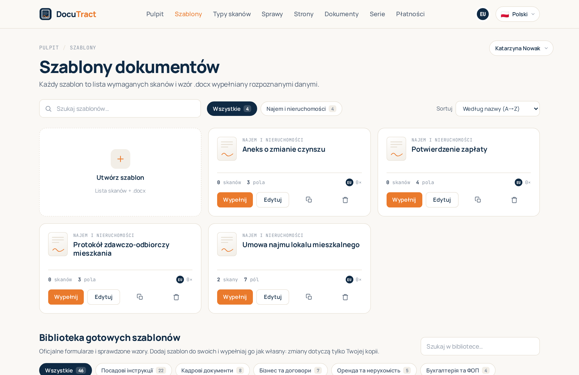Open the Strony menu item
The height and width of the screenshot is (375, 579).
point(304,14)
